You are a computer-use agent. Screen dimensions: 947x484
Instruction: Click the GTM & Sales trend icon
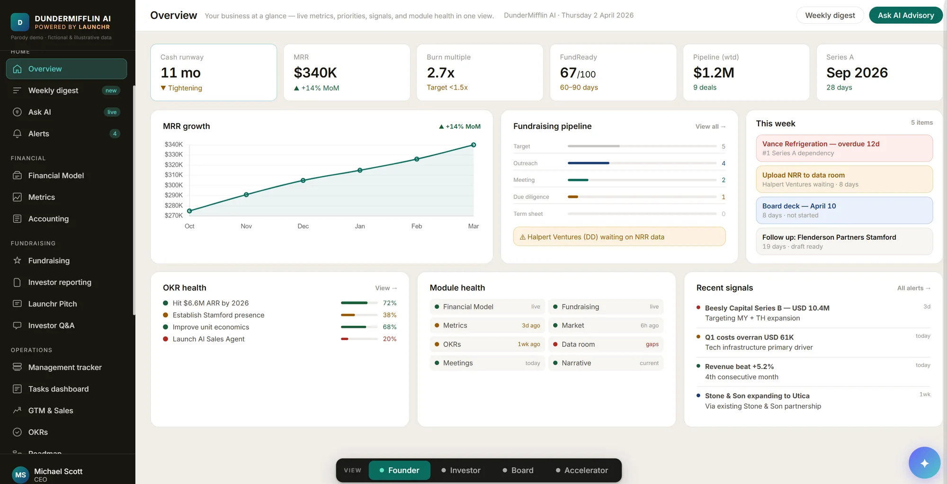[18, 411]
